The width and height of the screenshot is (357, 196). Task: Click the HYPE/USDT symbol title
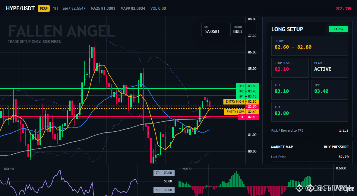20,8
